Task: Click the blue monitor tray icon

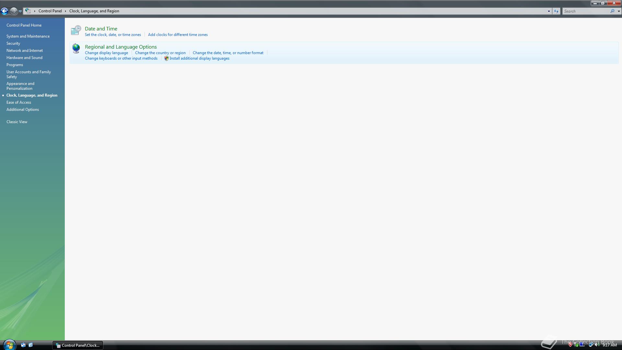Action: click(x=582, y=345)
